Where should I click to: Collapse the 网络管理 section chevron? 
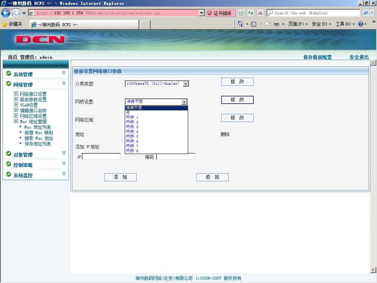tap(64, 83)
